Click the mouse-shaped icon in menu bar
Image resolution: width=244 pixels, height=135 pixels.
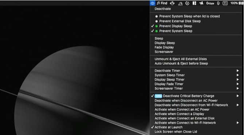coord(218,3)
